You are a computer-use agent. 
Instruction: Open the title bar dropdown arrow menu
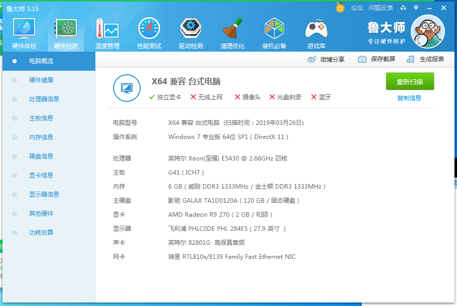pyautogui.click(x=416, y=8)
